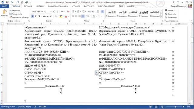Screen dimensions: 194x109
Task: Open highlight color dropdown arrow
Action: (x=63, y=16)
